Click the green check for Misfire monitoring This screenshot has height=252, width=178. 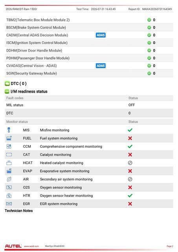tap(130, 130)
